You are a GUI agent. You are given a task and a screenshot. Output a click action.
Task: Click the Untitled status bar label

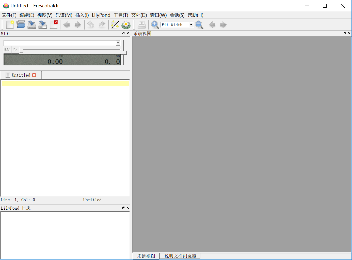point(92,200)
